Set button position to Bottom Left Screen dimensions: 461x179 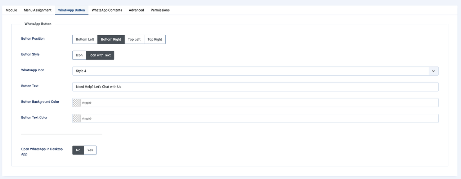click(x=85, y=39)
